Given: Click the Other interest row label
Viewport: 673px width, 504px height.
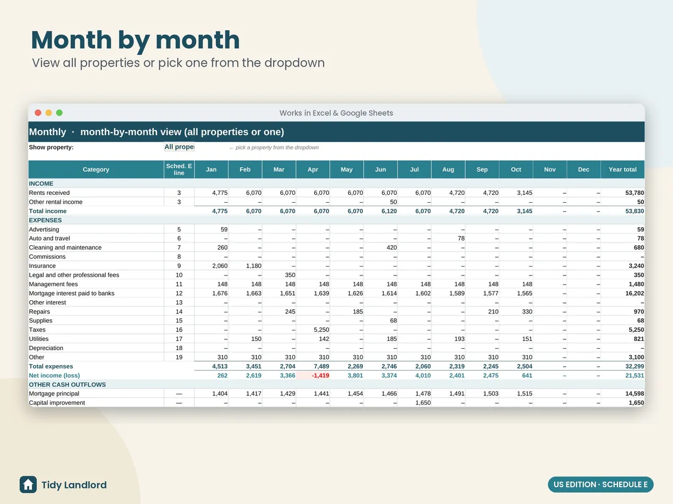Looking at the screenshot, I should (47, 302).
